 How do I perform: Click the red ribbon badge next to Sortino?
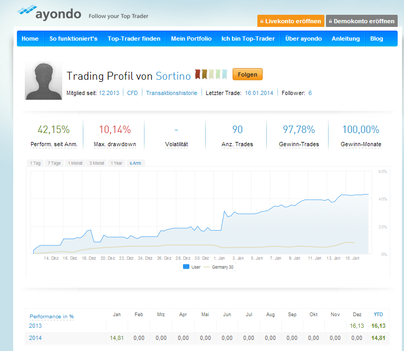pos(198,75)
